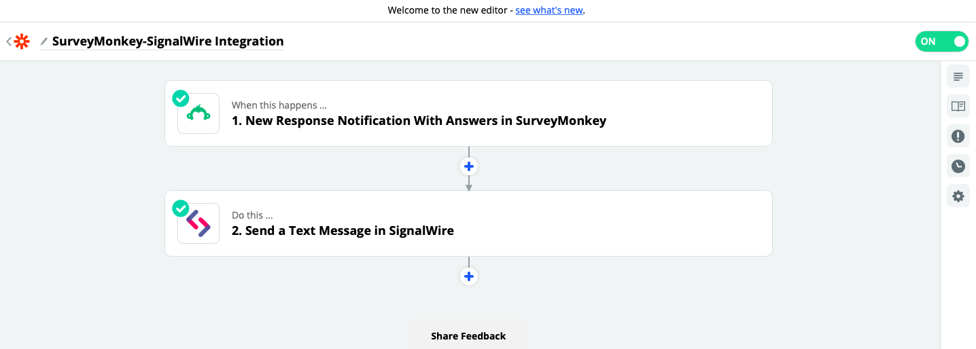Expand the SurveyMonkey New Response Notification step
Image resolution: width=976 pixels, height=349 pixels.
pos(468,113)
